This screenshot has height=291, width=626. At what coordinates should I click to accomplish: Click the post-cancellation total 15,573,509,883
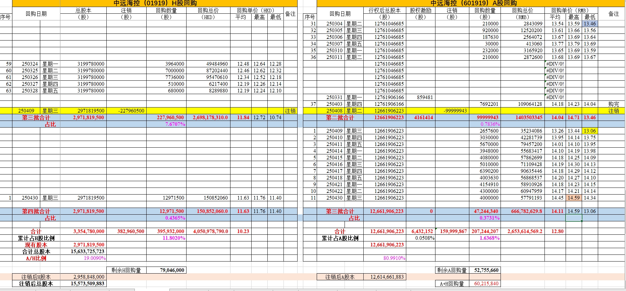(x=83, y=284)
